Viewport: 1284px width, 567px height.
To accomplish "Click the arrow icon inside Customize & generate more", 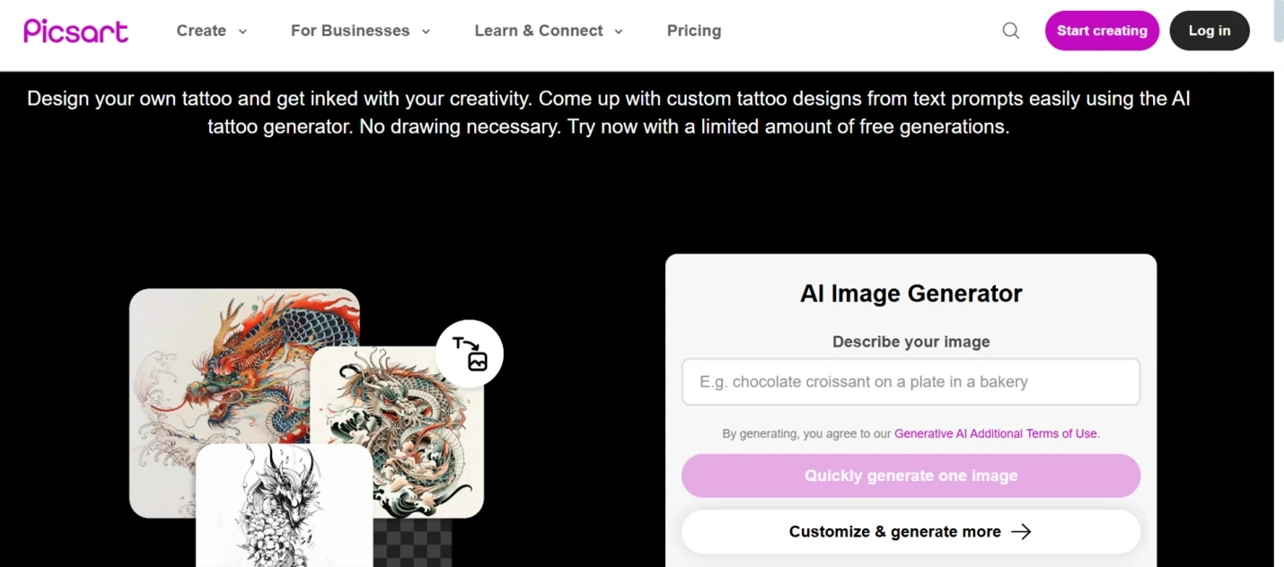I will (1022, 531).
